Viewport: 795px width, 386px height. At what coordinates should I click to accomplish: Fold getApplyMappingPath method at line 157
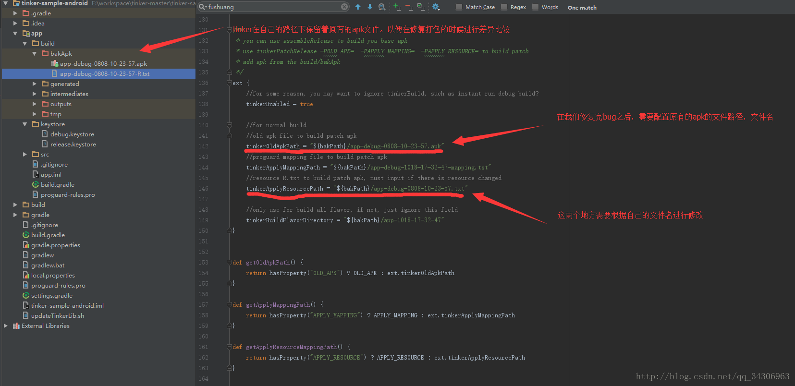(x=230, y=305)
